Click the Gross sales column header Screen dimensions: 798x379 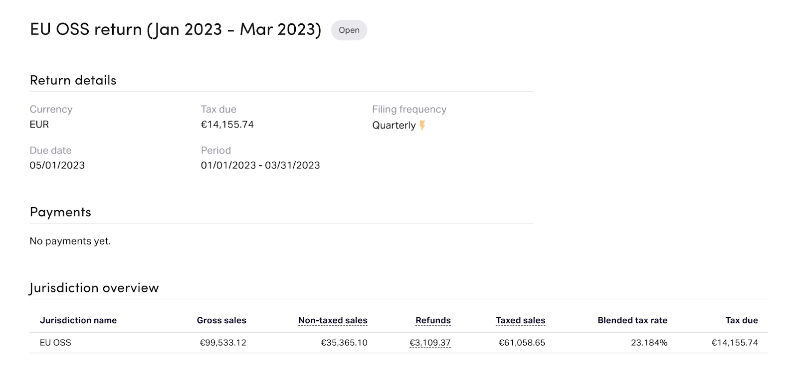pyautogui.click(x=221, y=321)
